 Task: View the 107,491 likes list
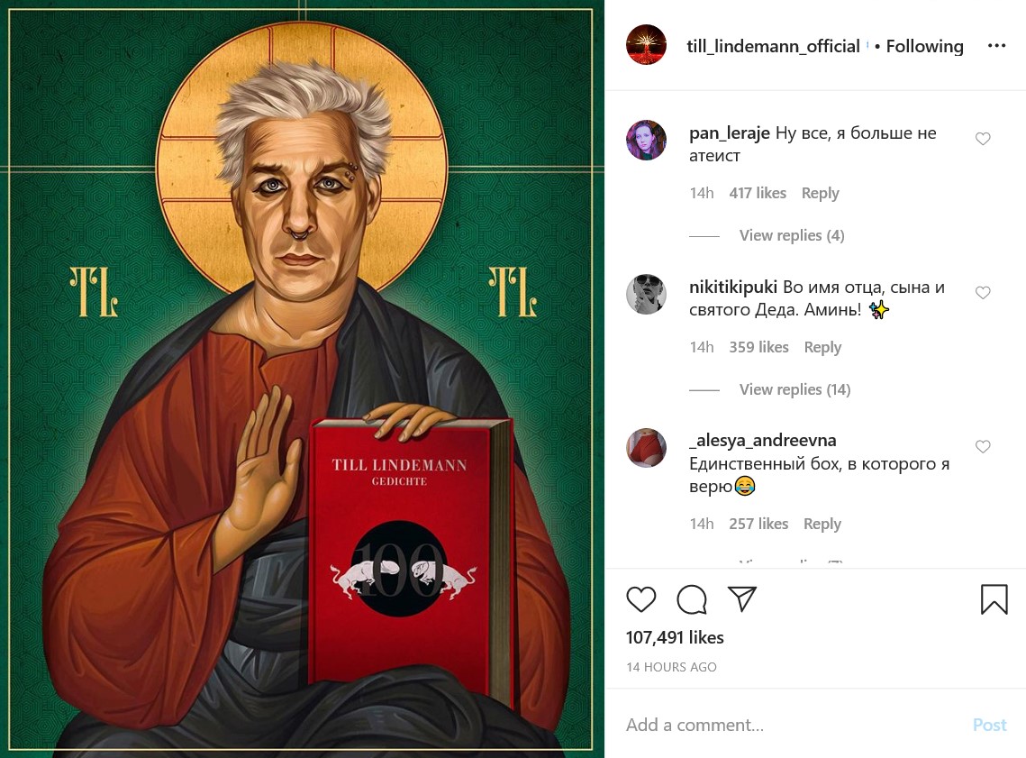(675, 637)
